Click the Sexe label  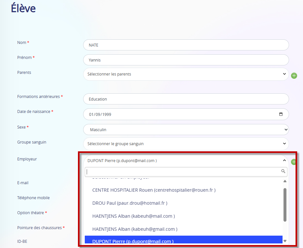pyautogui.click(x=21, y=127)
